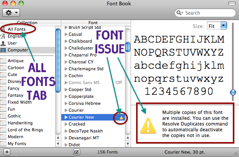Click the Computer collection monitor icon
The width and height of the screenshot is (239, 157).
3,50
